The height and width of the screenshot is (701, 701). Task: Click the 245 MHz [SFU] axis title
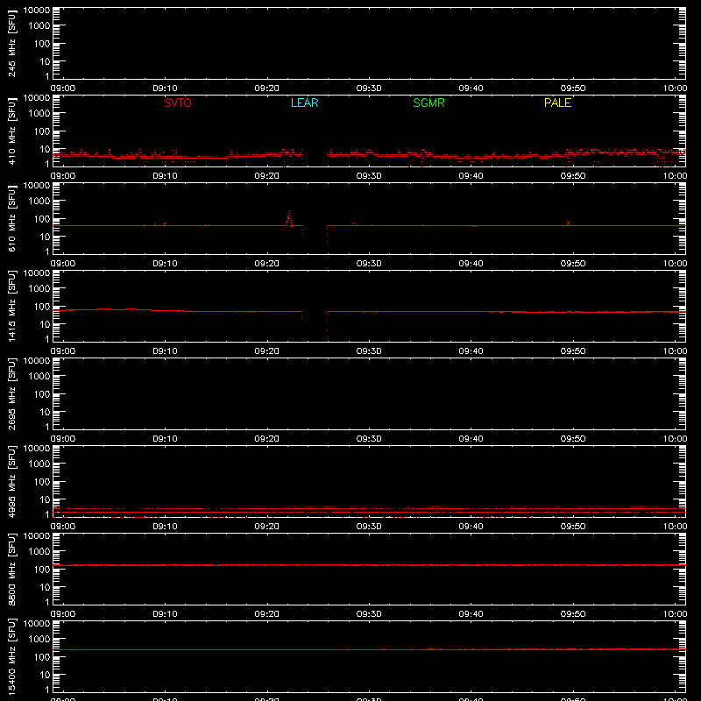11,44
